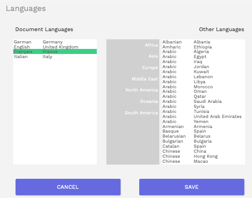Screen dimensions: 252x198
Task: Pick Albanian Albania from other languages
Action: click(203, 42)
